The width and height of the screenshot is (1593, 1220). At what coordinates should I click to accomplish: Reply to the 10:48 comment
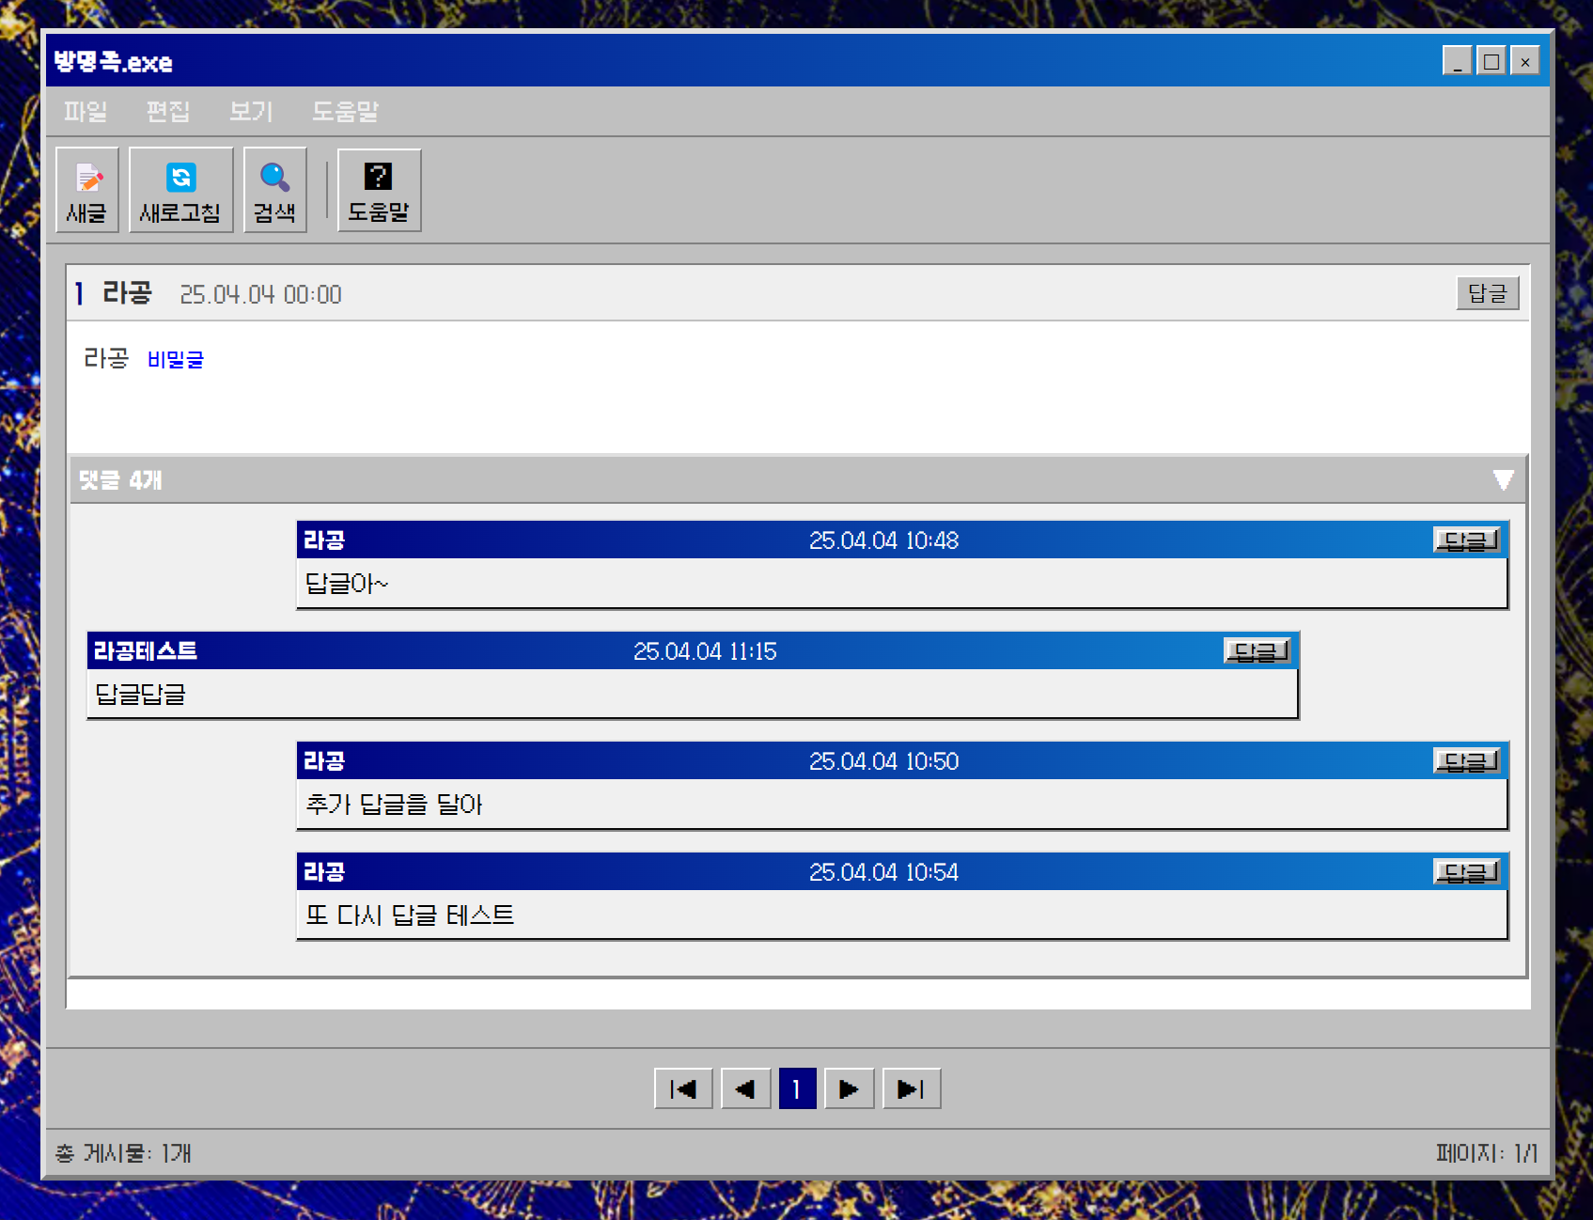(1466, 540)
